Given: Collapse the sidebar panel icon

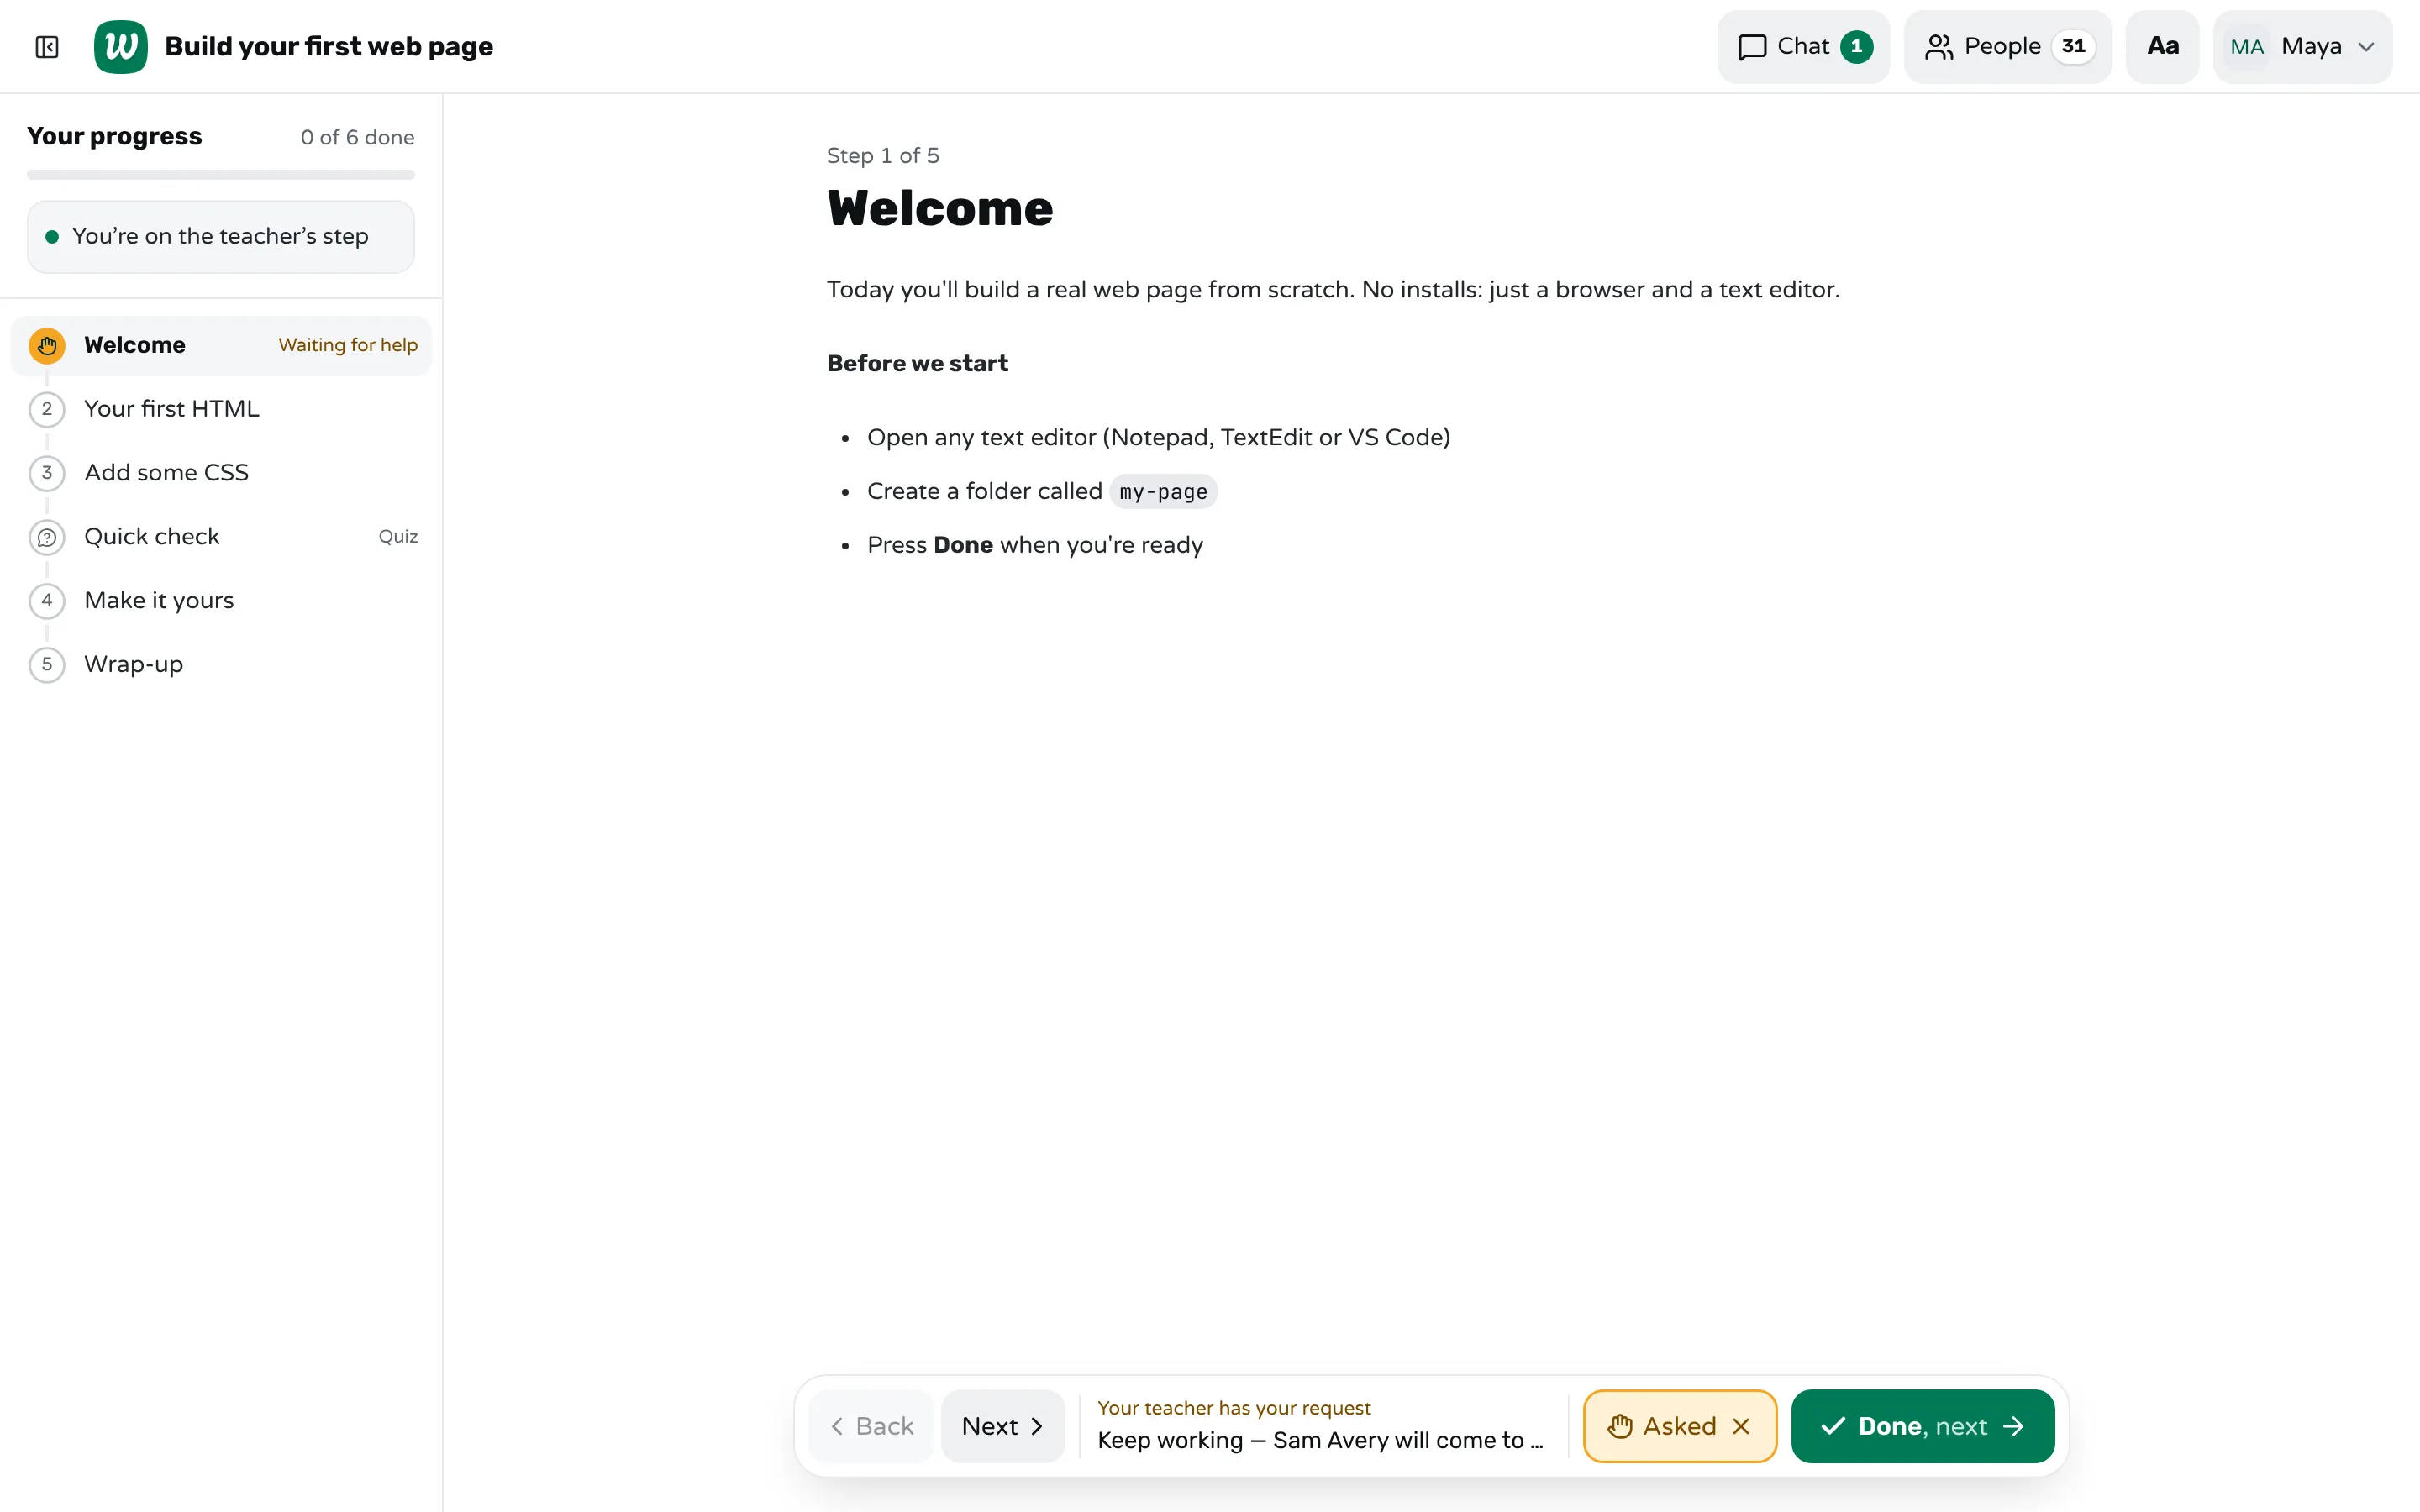Looking at the screenshot, I should [47, 47].
